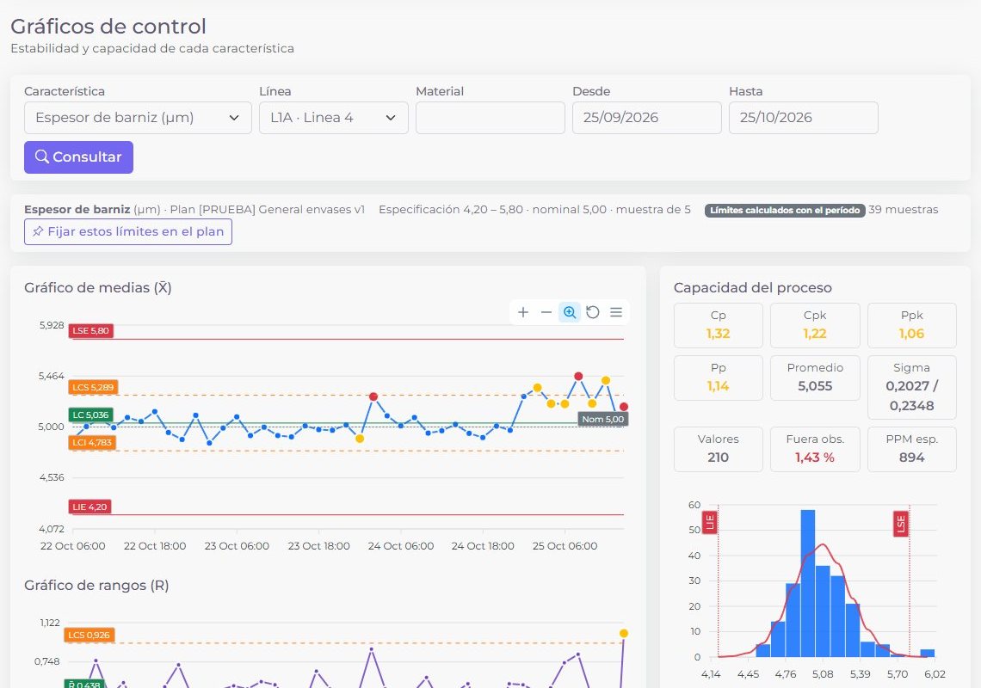Screen dimensions: 981x688
Task: Click the Gráficos de control page title
Action: coord(108,27)
